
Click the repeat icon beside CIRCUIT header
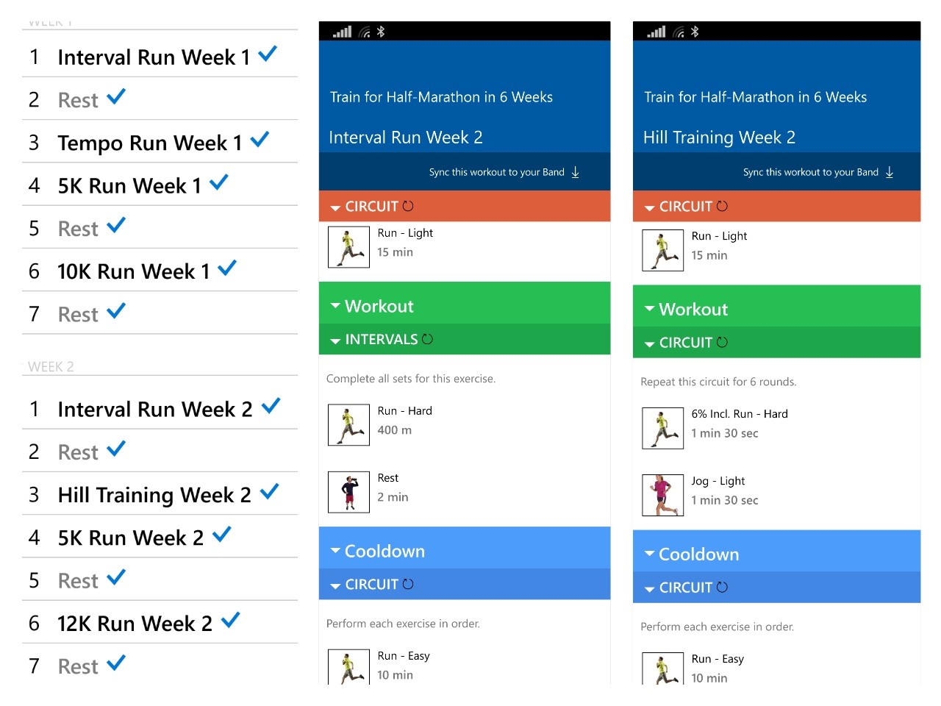[409, 206]
